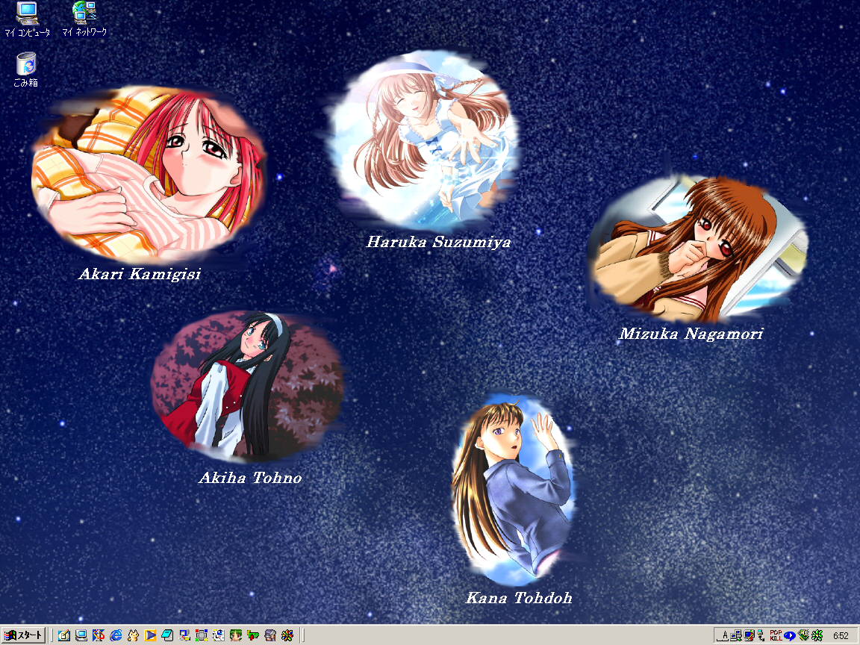
Task: Click the IME input mode 'A' tray icon
Action: 723,636
